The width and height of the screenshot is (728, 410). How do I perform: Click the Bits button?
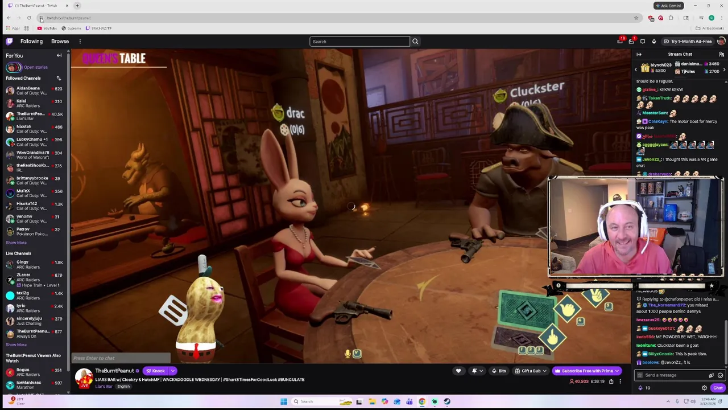pyautogui.click(x=499, y=371)
